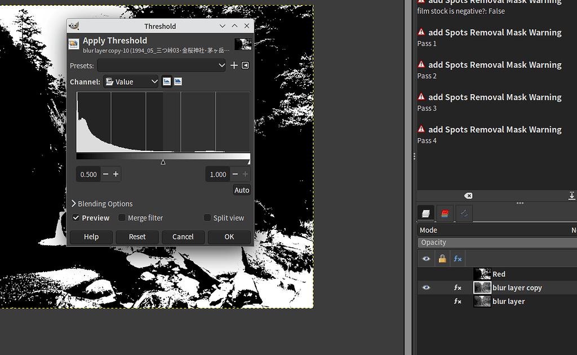Save current settings as a preset
This screenshot has height=355, width=577.
234,65
